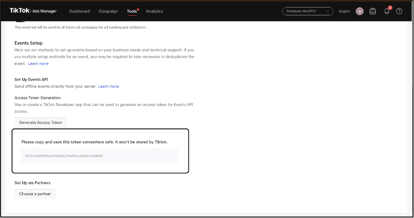Click the chevron arrow in account selector

click(326, 11)
